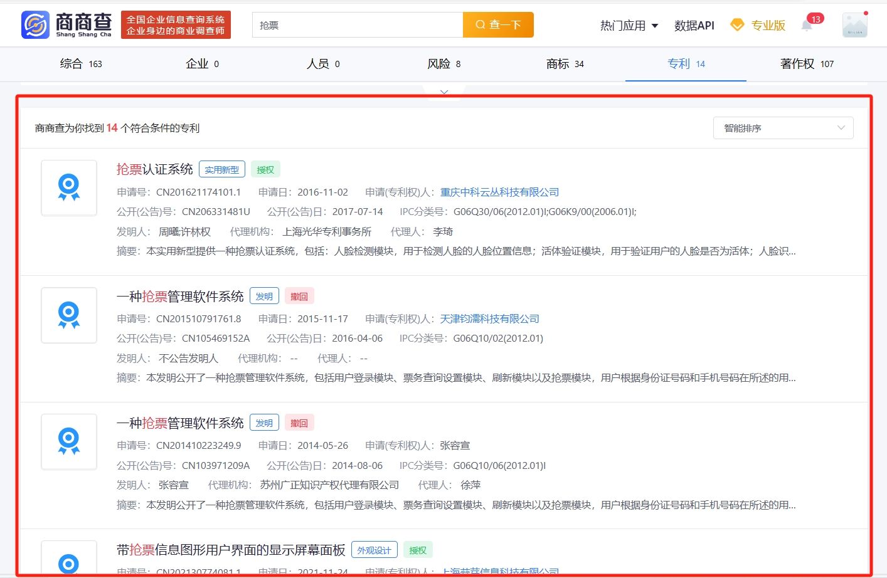The image size is (887, 578).
Task: Click publication number CN206331481U
Action: pyautogui.click(x=216, y=211)
